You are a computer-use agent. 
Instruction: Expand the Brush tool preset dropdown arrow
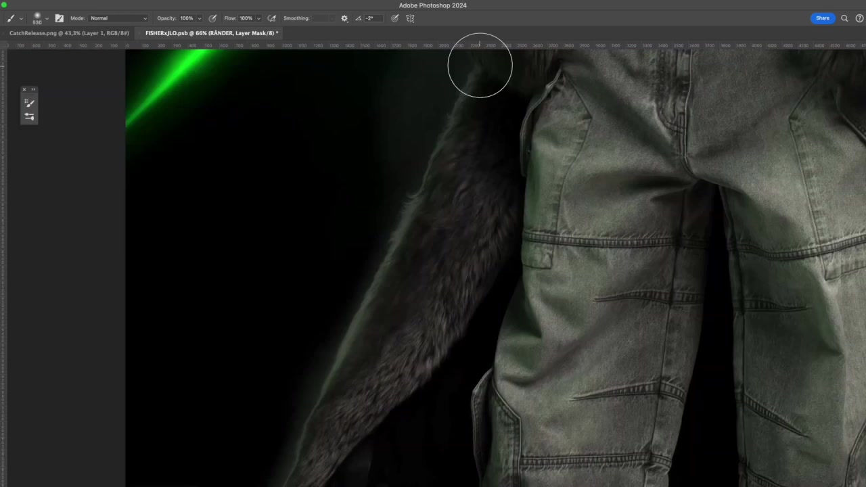pos(21,19)
